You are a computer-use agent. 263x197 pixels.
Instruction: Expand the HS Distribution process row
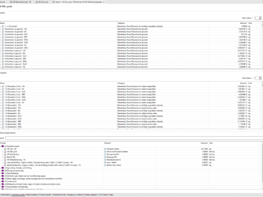[x=3, y=154]
